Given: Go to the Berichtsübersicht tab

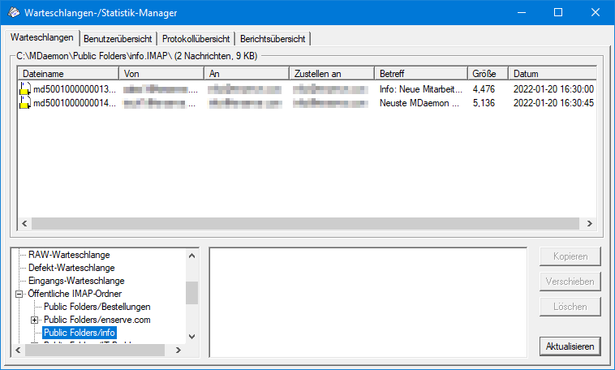Looking at the screenshot, I should click(x=273, y=39).
